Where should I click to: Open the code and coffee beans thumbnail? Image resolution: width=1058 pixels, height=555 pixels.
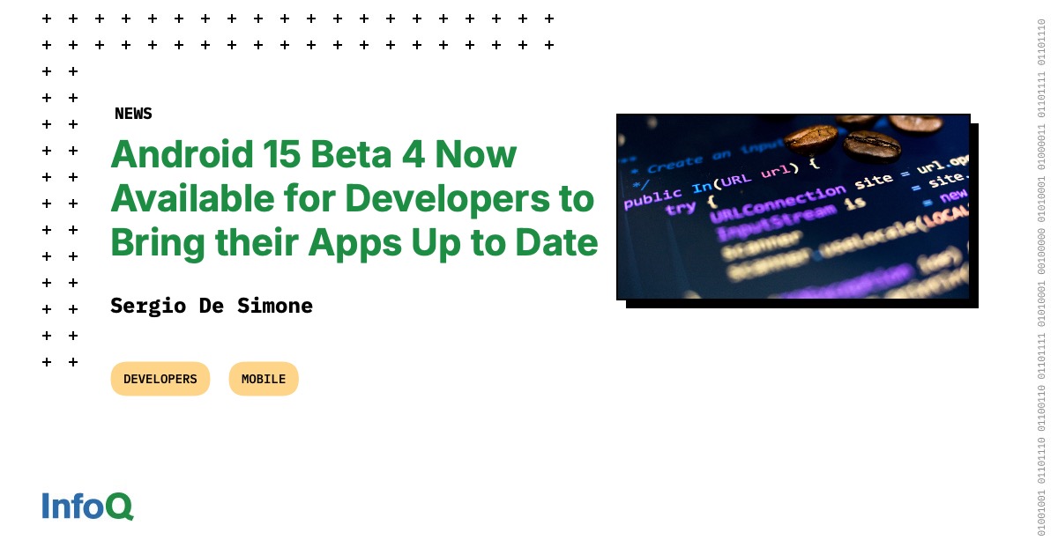click(793, 207)
